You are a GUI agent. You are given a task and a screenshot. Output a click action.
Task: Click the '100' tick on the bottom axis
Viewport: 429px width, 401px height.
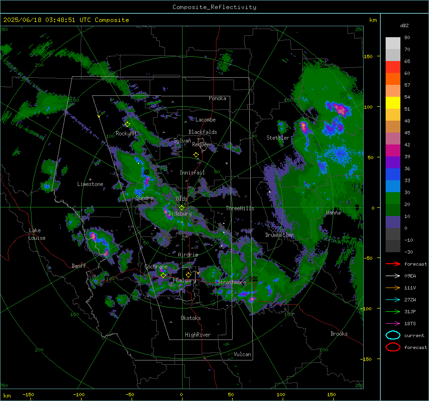(x=281, y=394)
